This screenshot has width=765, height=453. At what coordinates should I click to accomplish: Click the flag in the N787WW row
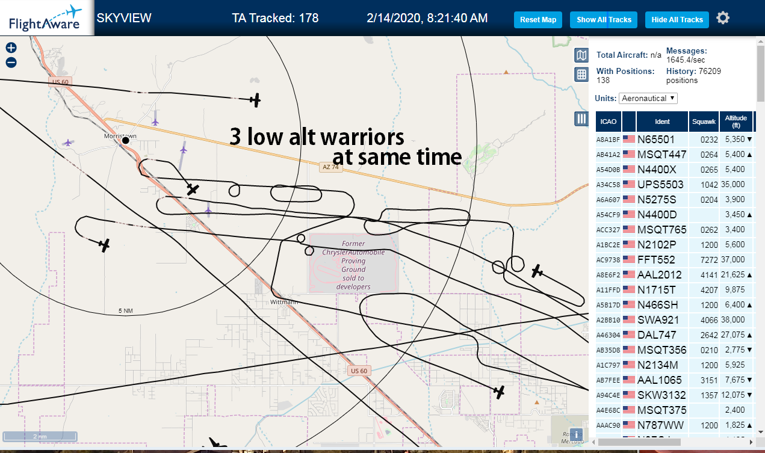click(629, 425)
